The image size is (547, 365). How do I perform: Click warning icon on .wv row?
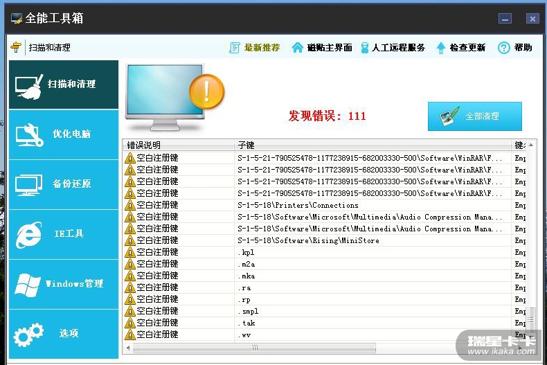click(x=129, y=335)
